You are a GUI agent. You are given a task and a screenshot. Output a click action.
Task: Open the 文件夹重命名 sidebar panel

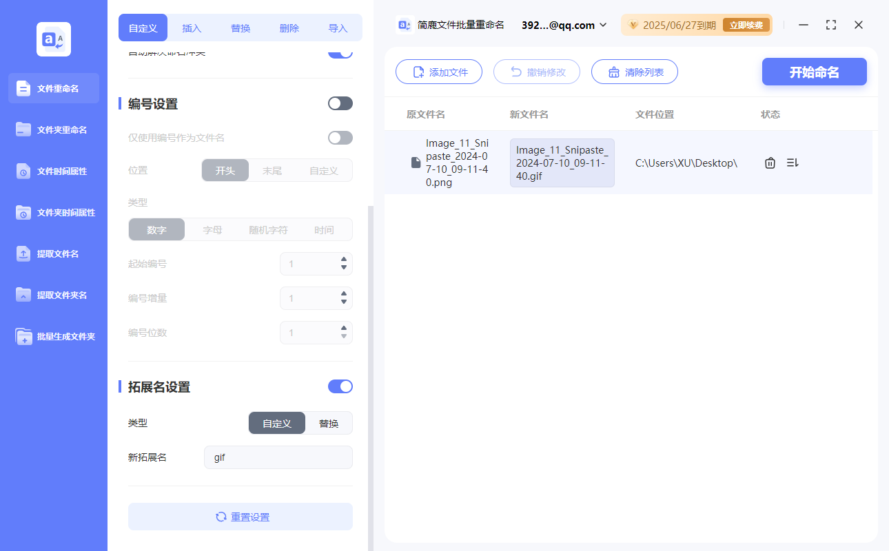(53, 129)
